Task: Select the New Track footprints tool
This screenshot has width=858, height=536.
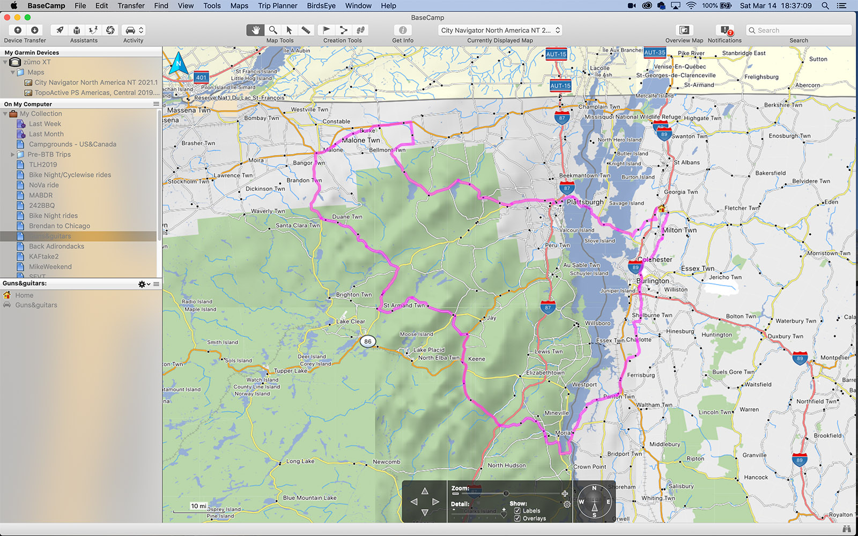Action: (x=360, y=30)
